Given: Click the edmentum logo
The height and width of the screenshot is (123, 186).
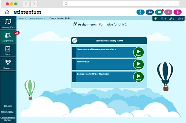Looking at the screenshot, I should tap(28, 12).
